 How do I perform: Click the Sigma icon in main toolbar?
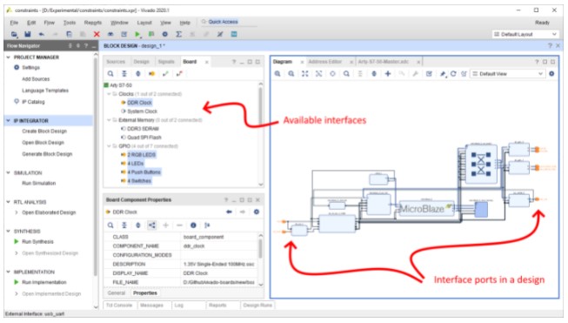coord(178,34)
